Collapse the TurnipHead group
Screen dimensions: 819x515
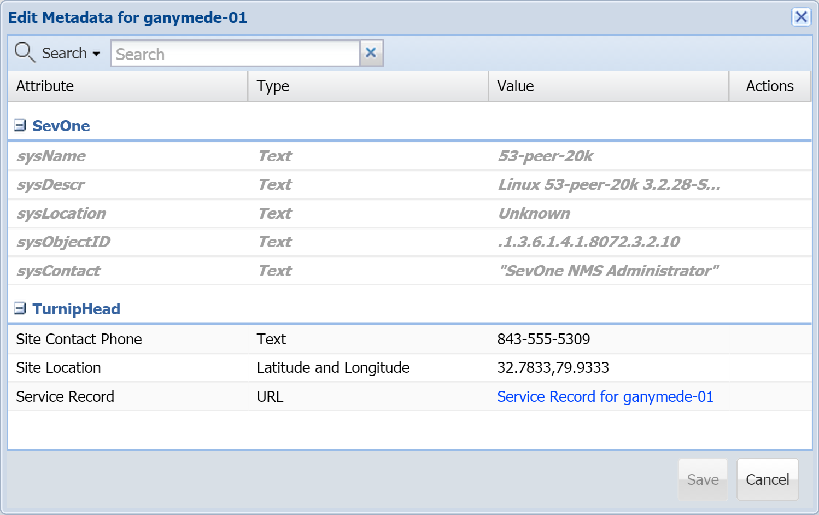tap(20, 308)
